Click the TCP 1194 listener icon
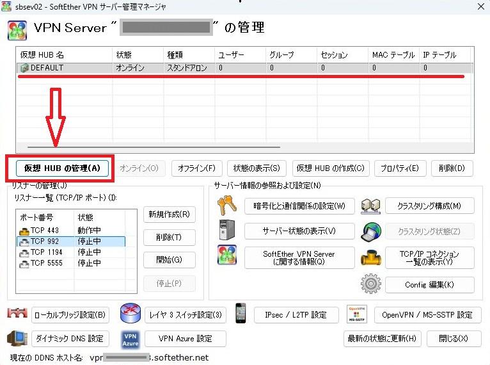 [24, 253]
